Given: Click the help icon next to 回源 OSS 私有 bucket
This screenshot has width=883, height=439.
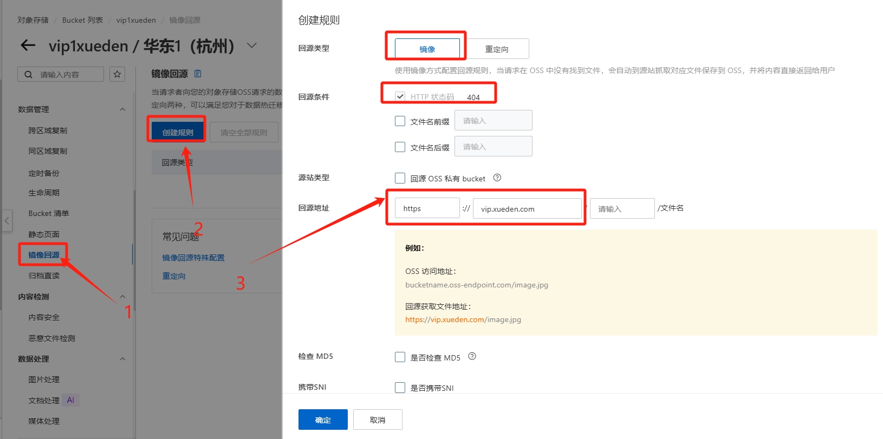Looking at the screenshot, I should click(497, 178).
